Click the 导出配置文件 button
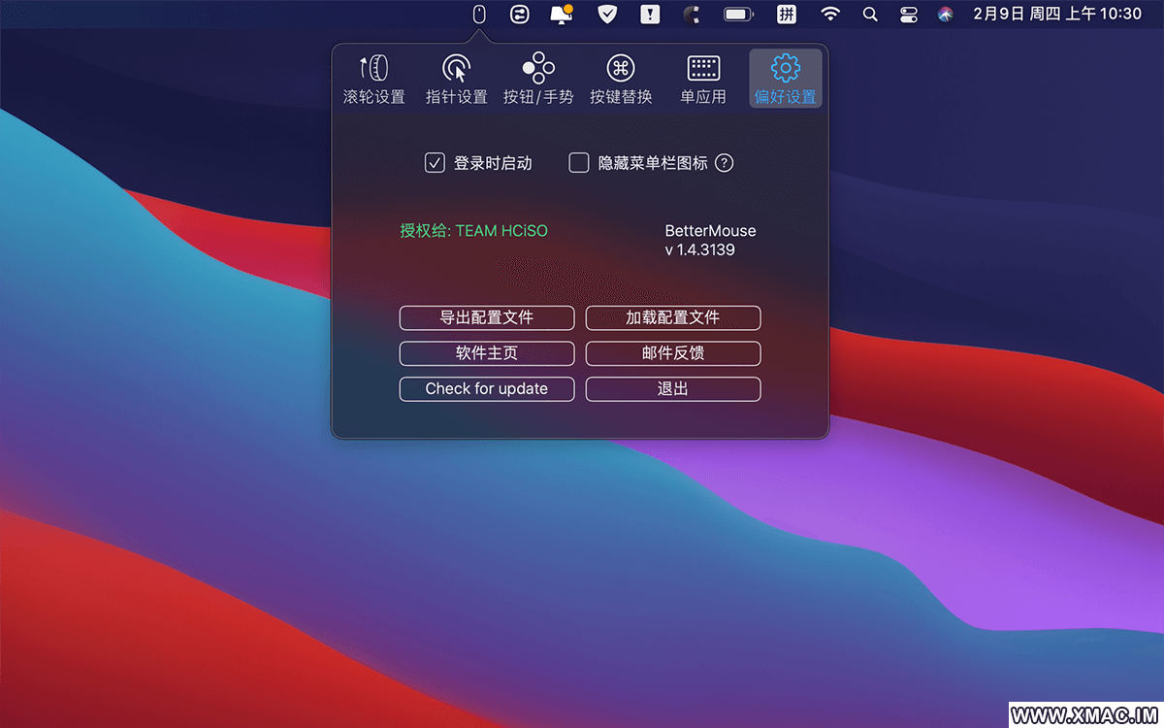Image resolution: width=1164 pixels, height=728 pixels. pyautogui.click(x=487, y=317)
